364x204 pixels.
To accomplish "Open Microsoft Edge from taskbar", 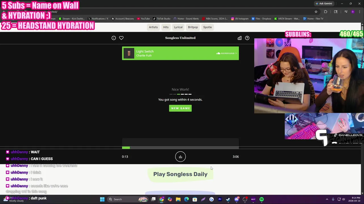I will pos(186,199).
